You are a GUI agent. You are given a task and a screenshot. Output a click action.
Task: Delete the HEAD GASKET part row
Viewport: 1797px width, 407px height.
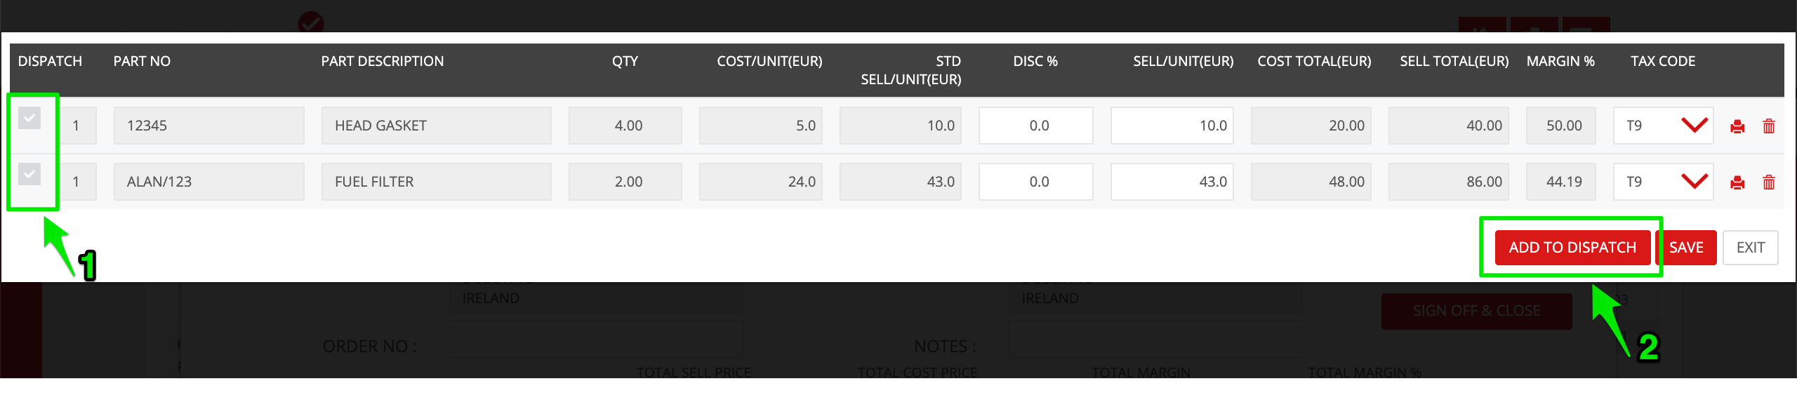(1769, 126)
